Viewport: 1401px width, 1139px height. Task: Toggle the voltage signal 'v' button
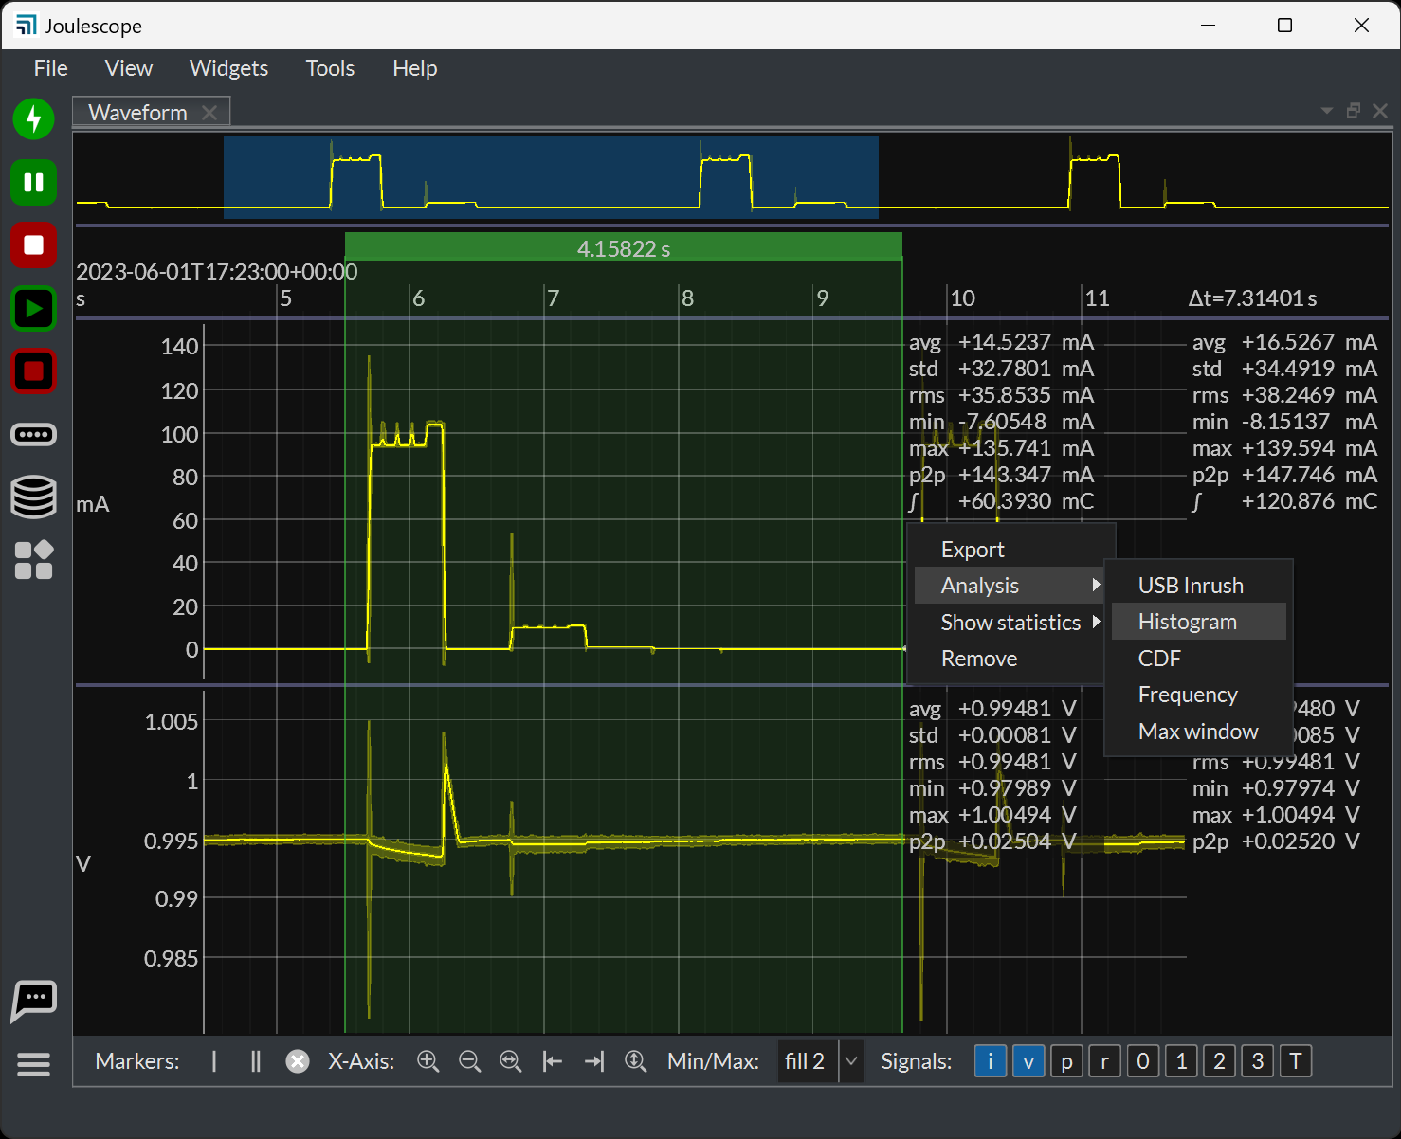point(1028,1061)
